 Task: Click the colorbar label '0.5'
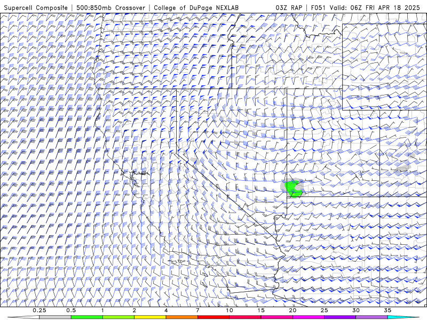tap(71, 310)
